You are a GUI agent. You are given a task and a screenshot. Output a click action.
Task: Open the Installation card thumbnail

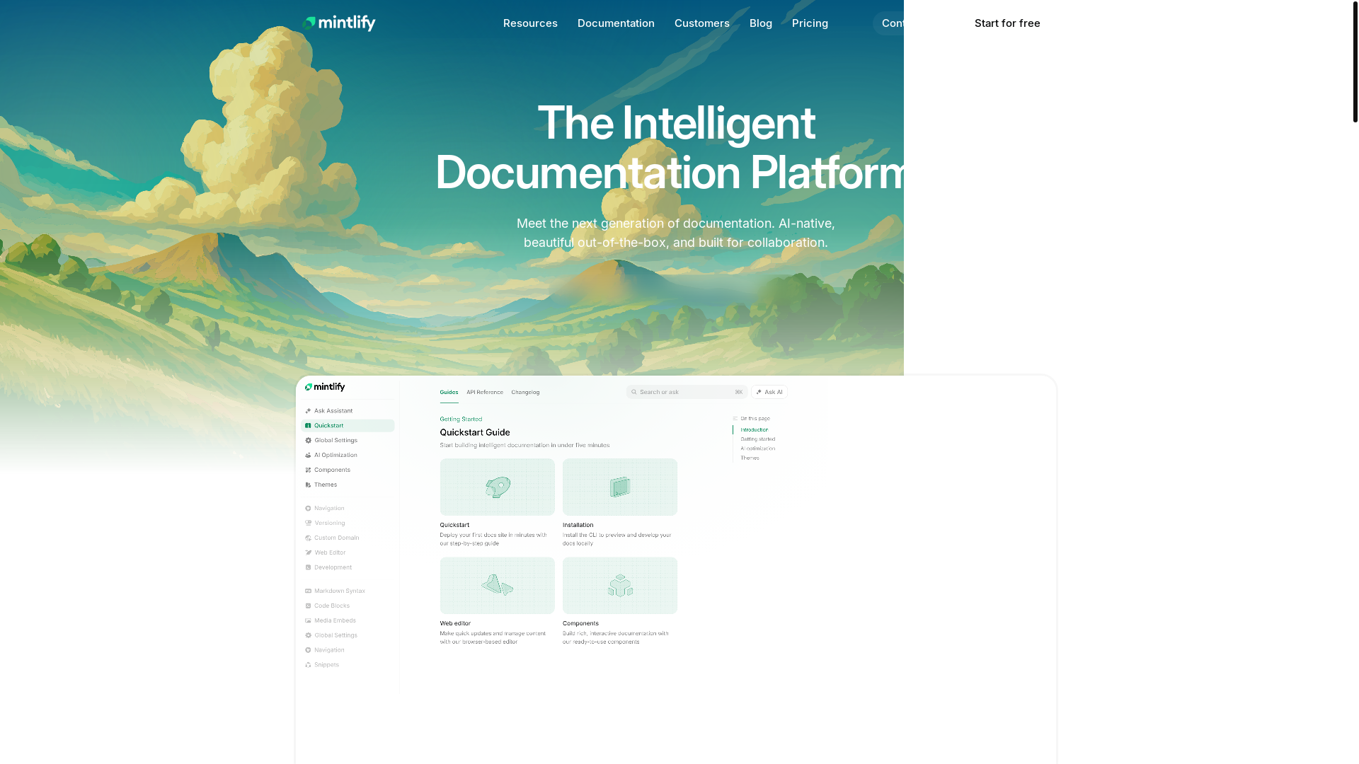(x=620, y=487)
